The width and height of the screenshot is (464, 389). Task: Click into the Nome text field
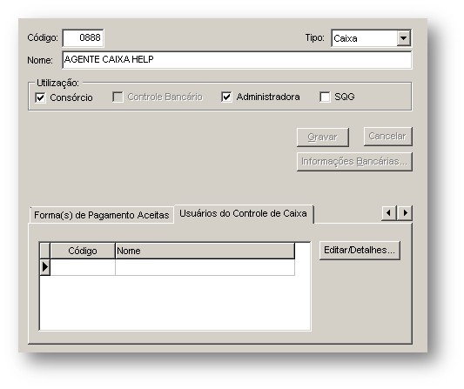click(x=237, y=60)
